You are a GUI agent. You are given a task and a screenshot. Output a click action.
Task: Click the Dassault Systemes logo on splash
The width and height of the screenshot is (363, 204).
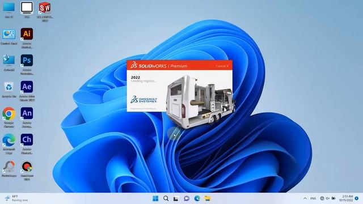(143, 100)
